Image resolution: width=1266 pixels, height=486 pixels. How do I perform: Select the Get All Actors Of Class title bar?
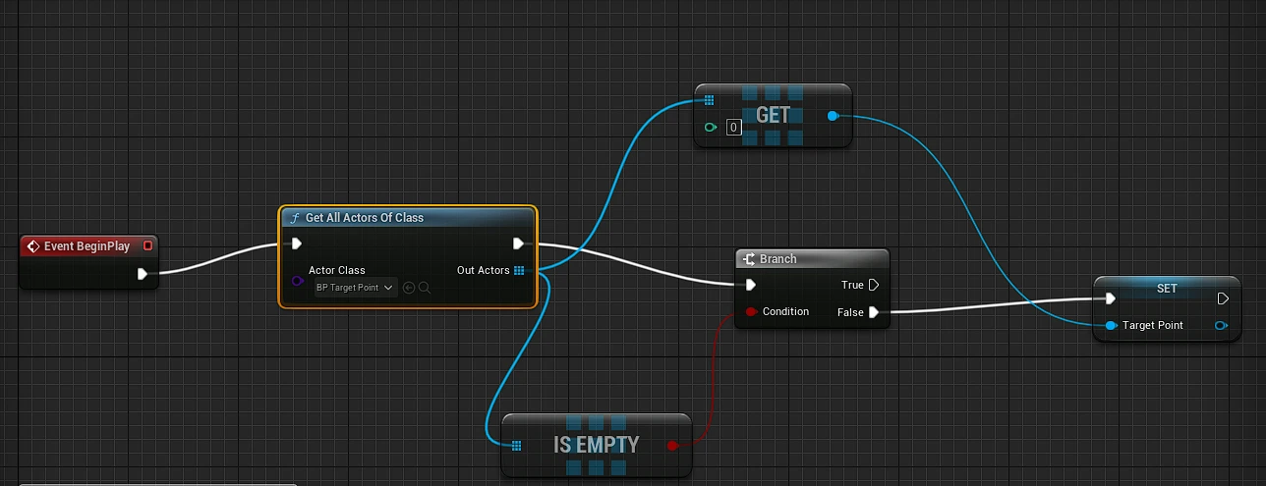coord(408,217)
